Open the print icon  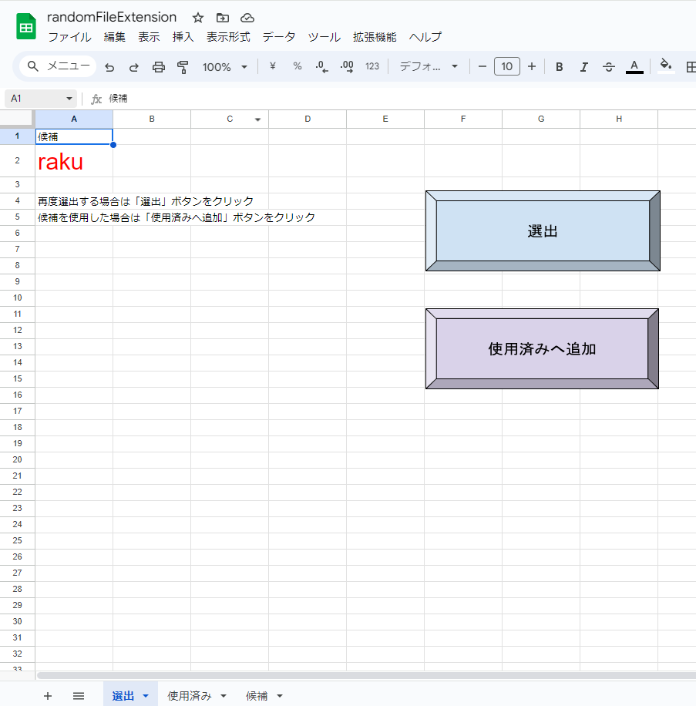click(x=158, y=66)
